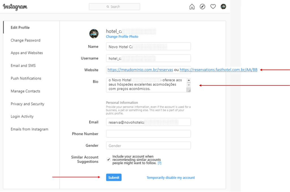Image resolution: width=290 pixels, height=192 pixels.
Task: Click the Bio scrollbar up arrow
Action: pos(189,80)
